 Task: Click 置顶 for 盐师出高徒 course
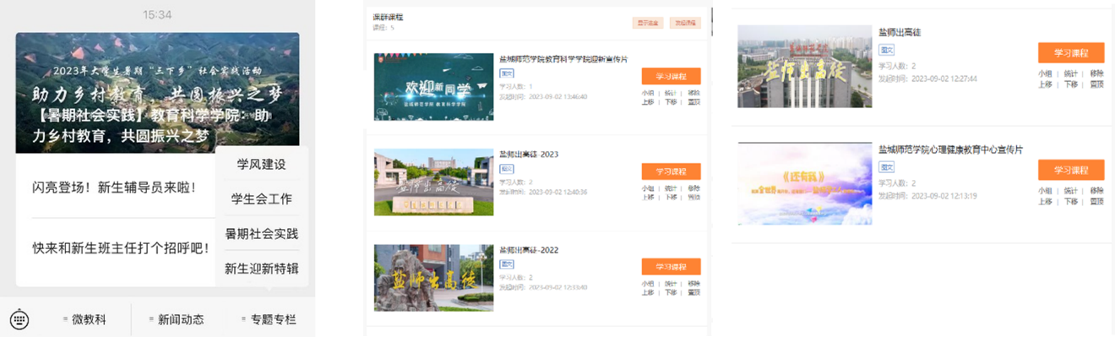[x=1096, y=84]
